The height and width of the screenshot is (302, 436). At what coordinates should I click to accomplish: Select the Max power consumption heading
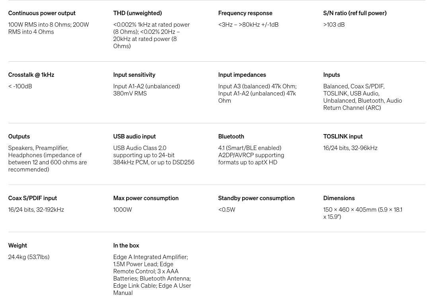click(x=146, y=198)
